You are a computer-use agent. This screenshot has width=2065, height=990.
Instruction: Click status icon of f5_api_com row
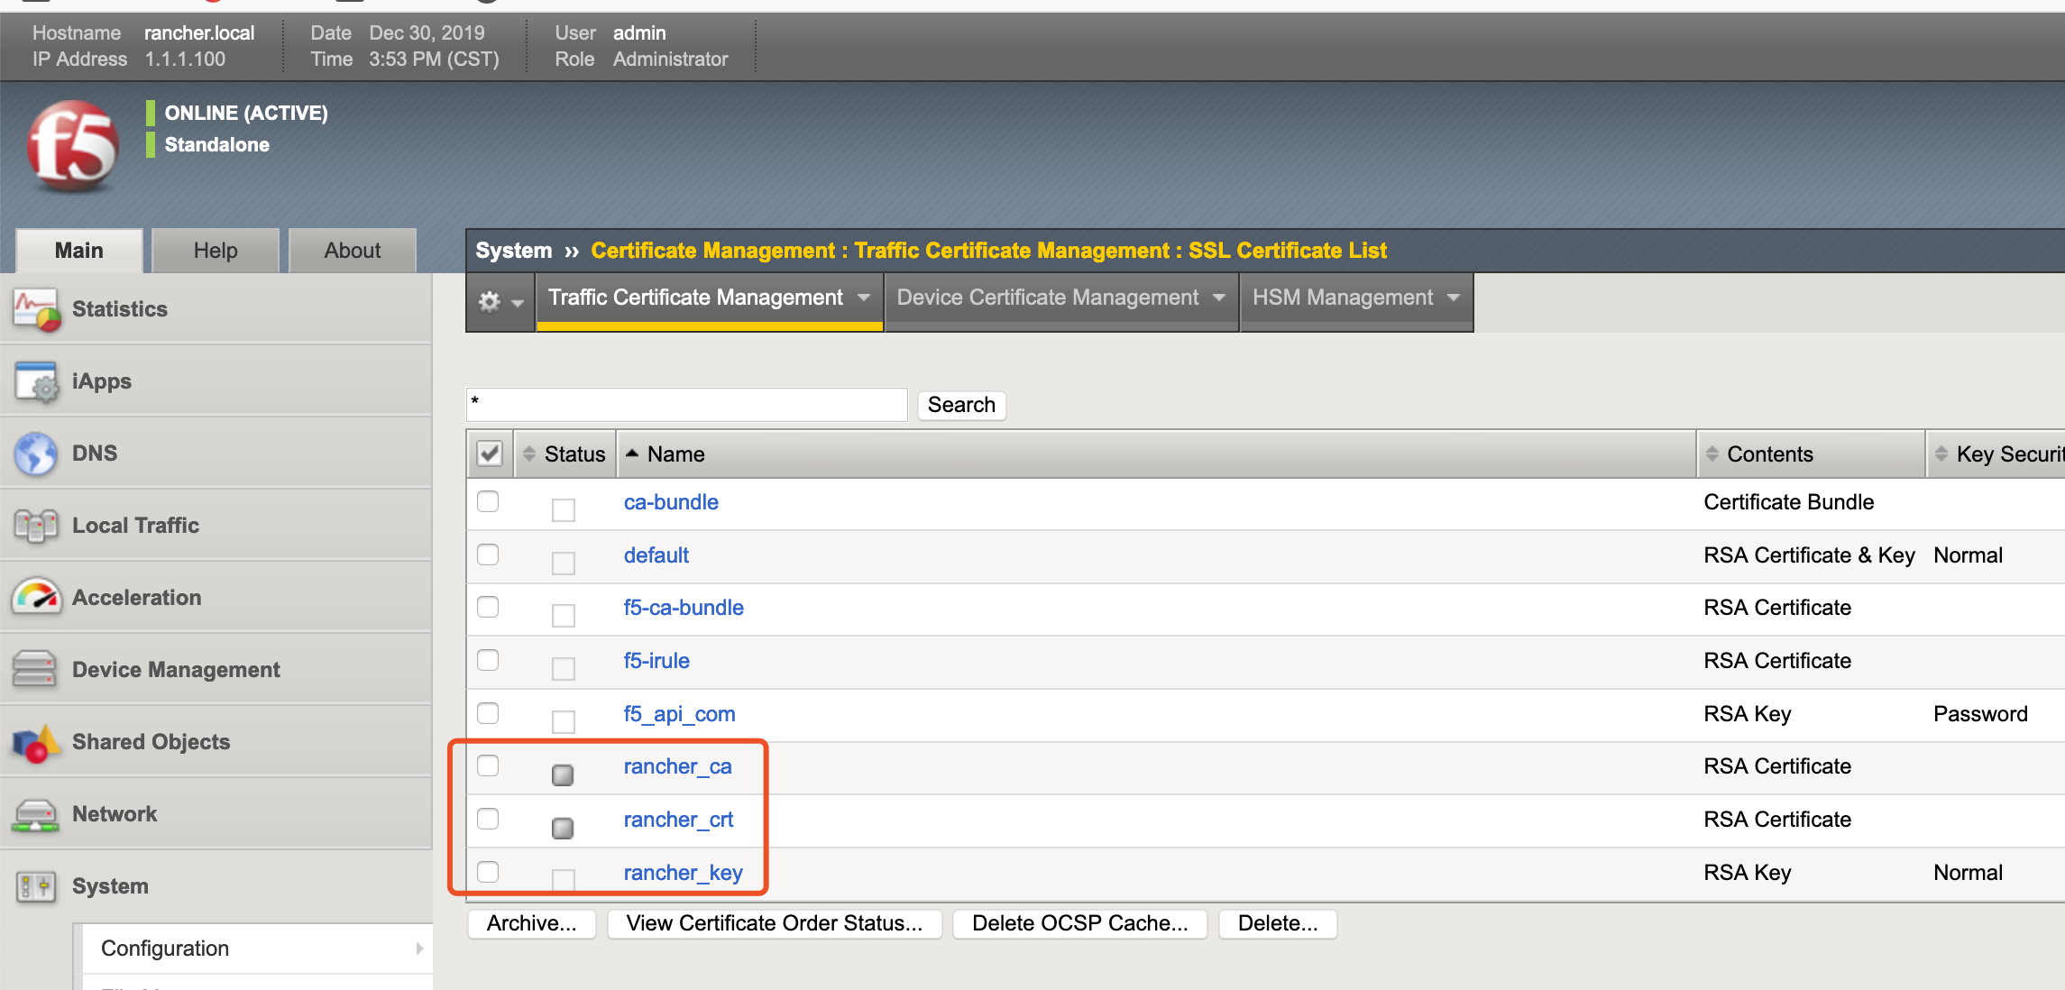coord(564,721)
